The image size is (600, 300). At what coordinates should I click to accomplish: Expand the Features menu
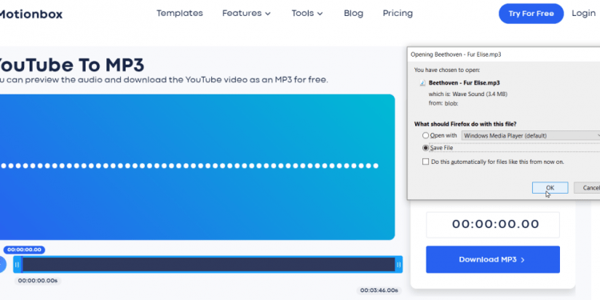pos(246,14)
